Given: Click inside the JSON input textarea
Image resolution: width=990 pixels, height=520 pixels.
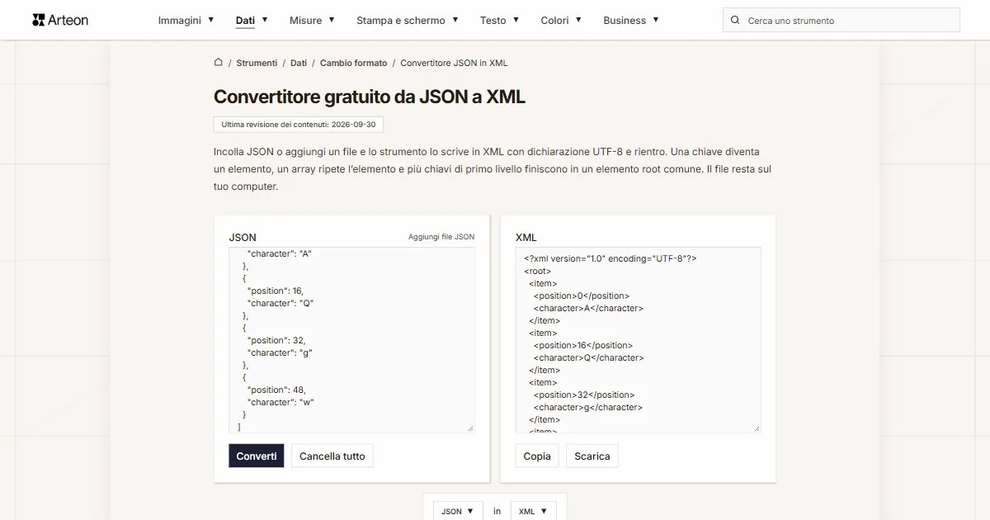Looking at the screenshot, I should coord(351,339).
